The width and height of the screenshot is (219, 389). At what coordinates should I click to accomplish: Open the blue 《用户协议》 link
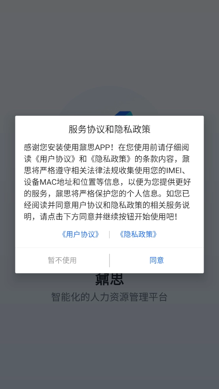coord(81,234)
